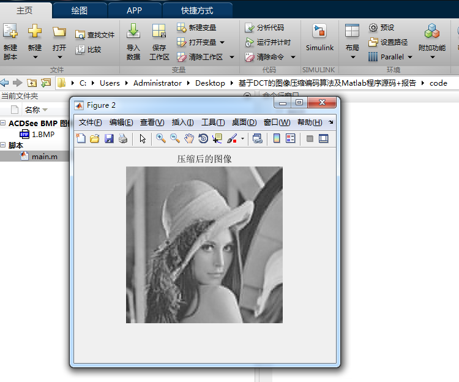Open the 文件(F) menu in Figure 2

(90, 122)
